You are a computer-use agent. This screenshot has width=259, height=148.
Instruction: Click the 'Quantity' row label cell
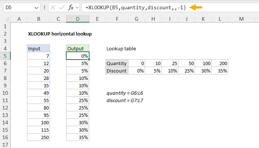pos(117,63)
